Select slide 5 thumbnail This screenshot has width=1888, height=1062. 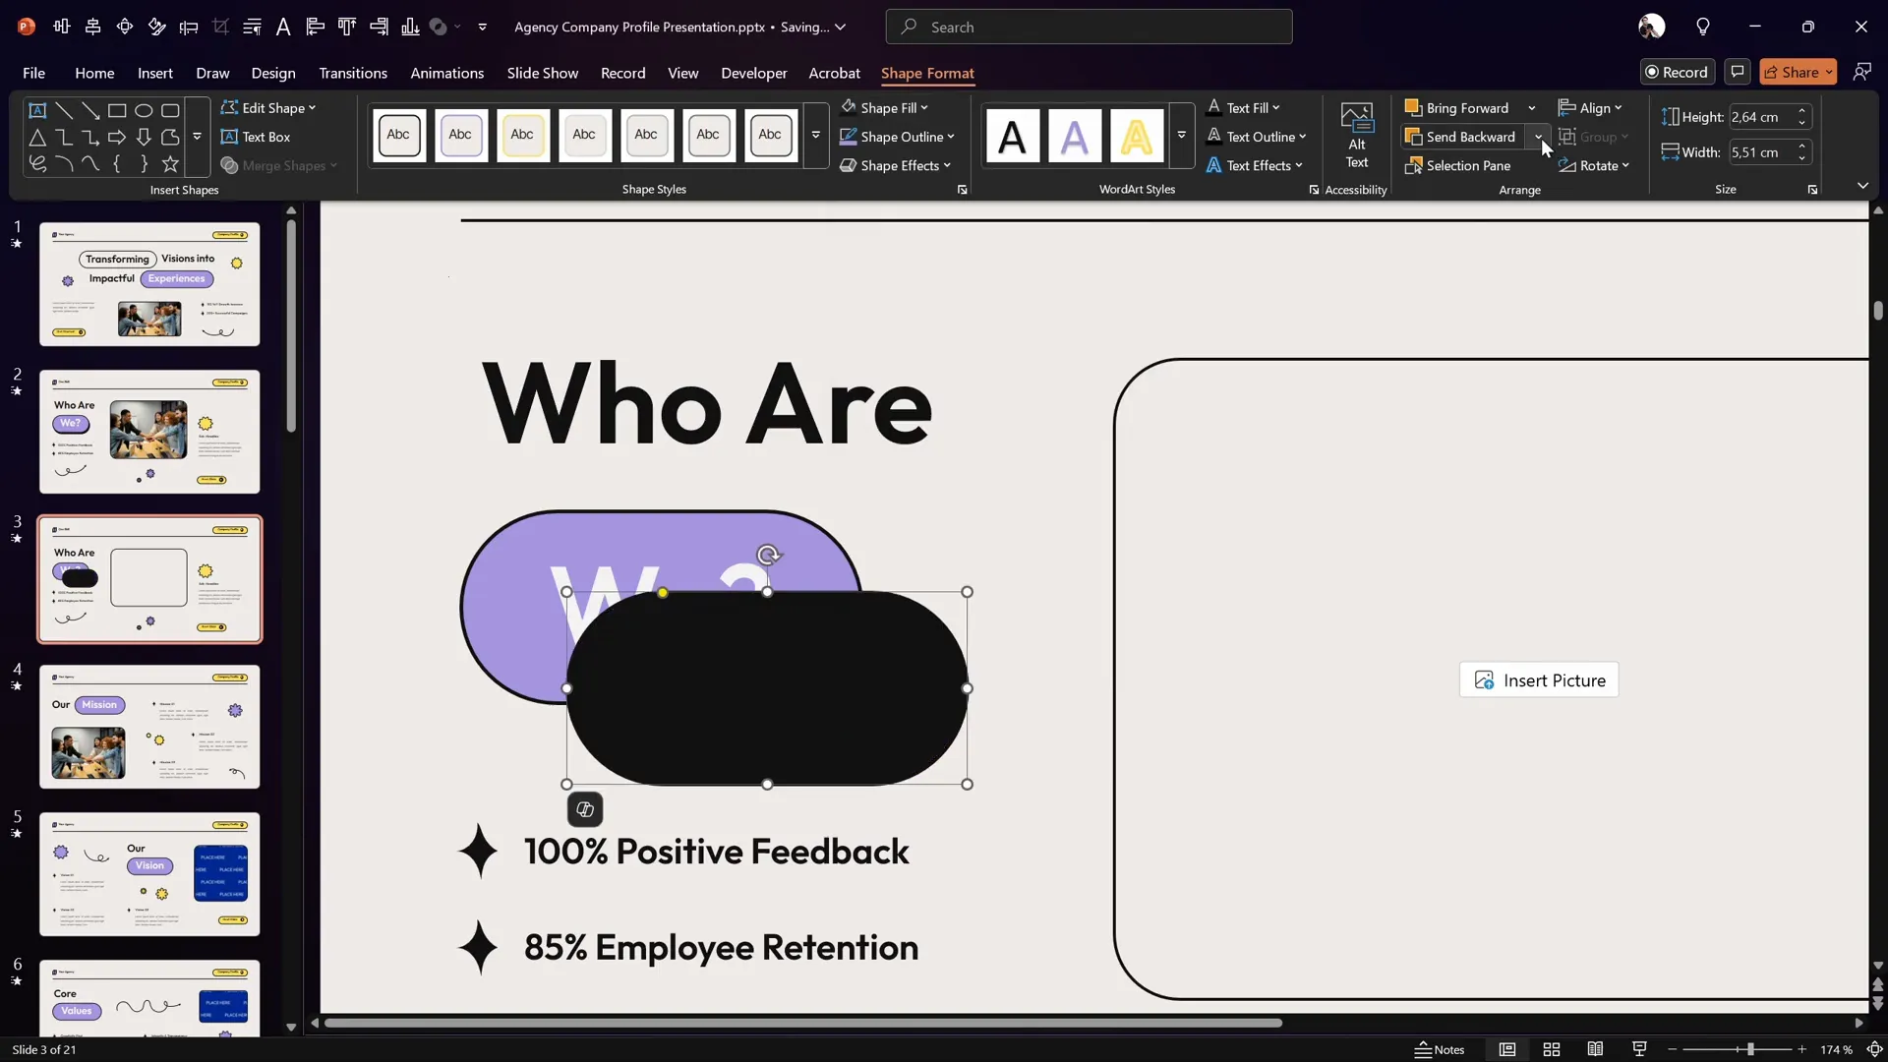tap(149, 873)
